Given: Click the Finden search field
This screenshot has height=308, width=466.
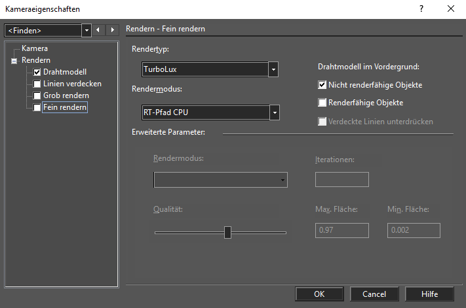Looking at the screenshot, I should (43, 30).
